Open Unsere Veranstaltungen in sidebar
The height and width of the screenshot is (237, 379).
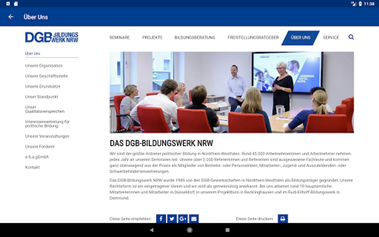(x=47, y=136)
